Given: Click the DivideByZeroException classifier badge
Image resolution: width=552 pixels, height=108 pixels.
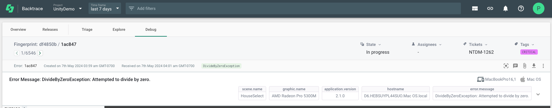Looking at the screenshot, I should (221, 66).
